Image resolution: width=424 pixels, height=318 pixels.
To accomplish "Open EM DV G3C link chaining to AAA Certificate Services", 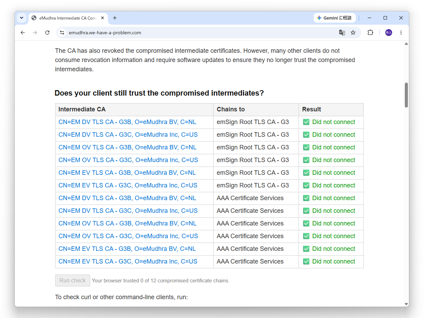I will tap(128, 211).
